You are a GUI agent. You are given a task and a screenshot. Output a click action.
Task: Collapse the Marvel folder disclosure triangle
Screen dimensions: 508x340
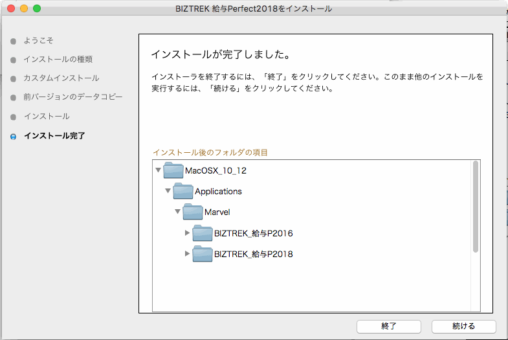(178, 212)
